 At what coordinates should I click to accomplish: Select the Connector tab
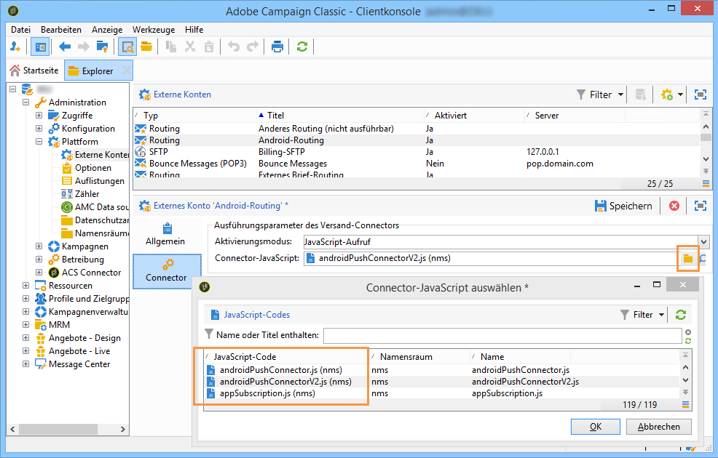click(166, 271)
